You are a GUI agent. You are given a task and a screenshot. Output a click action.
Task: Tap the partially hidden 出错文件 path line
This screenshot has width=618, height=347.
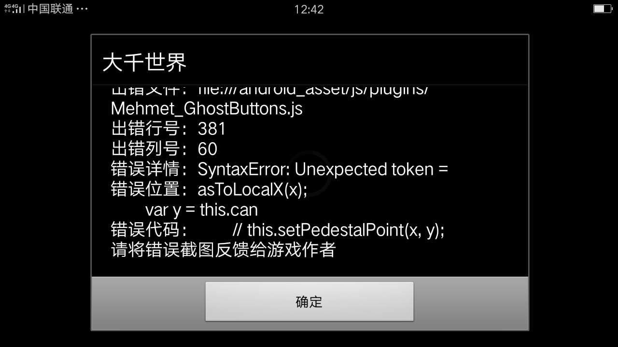[270, 91]
